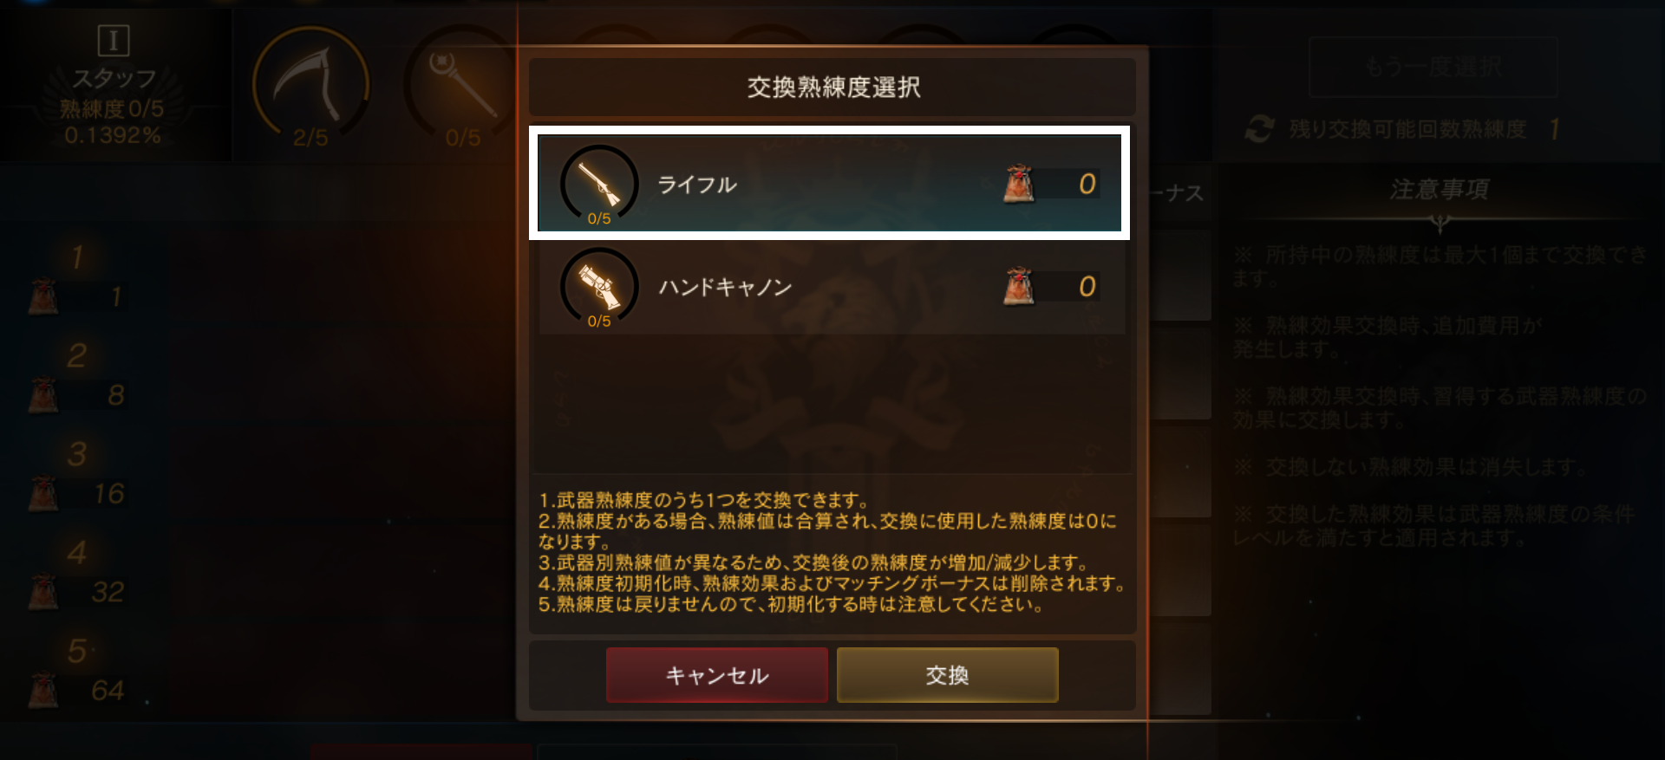Click the もう一度選択 button

[x=1433, y=67]
